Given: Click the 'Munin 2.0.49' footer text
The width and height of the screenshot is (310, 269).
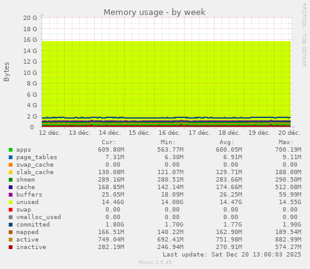Looking at the screenshot, I should coord(155,262).
